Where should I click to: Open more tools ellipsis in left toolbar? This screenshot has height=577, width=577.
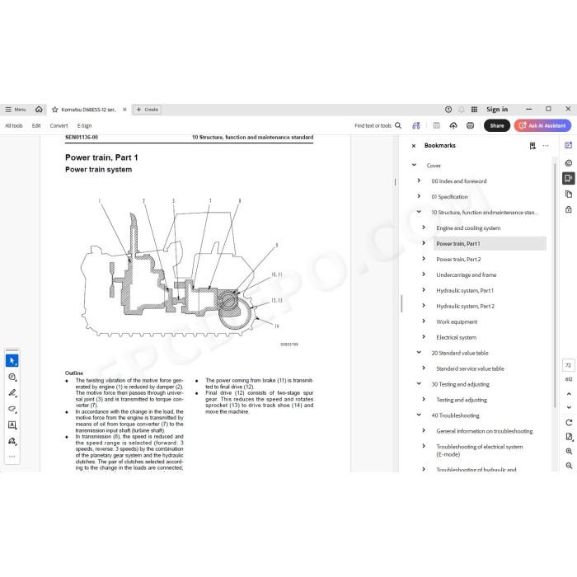(x=12, y=457)
